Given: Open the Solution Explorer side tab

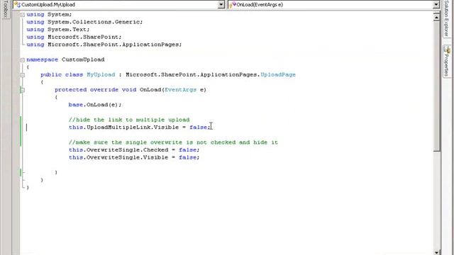Looking at the screenshot, I should 447,18.
